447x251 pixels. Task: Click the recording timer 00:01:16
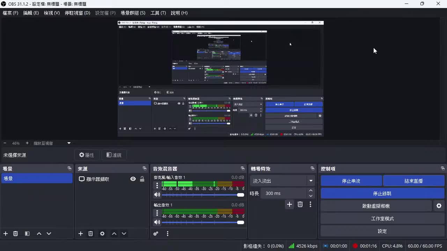click(365, 246)
